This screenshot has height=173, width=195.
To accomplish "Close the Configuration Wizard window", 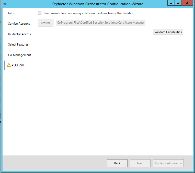I will 187,3.
